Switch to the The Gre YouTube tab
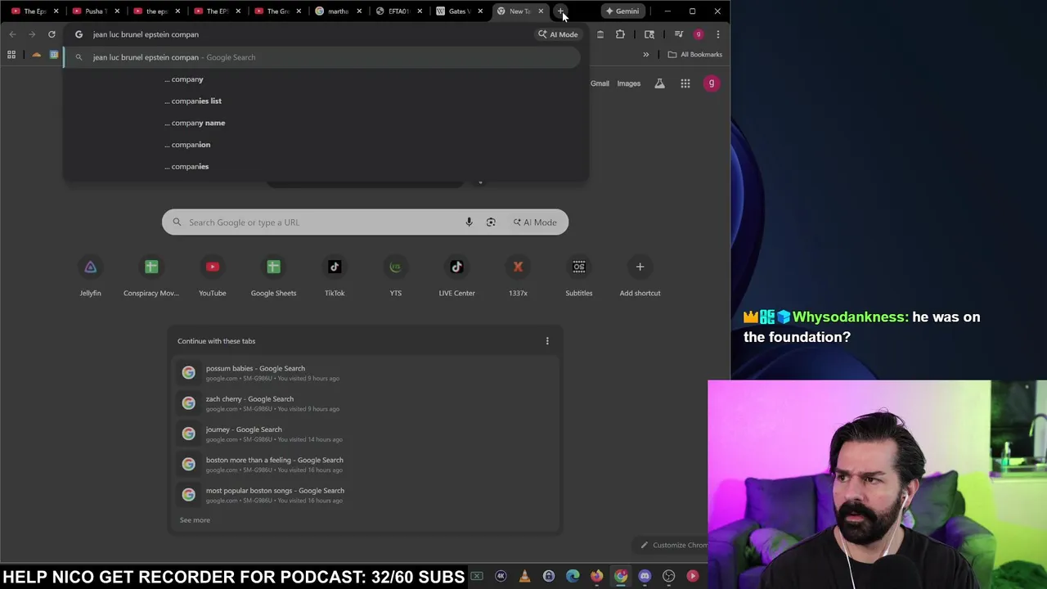This screenshot has height=589, width=1047. coord(278,11)
